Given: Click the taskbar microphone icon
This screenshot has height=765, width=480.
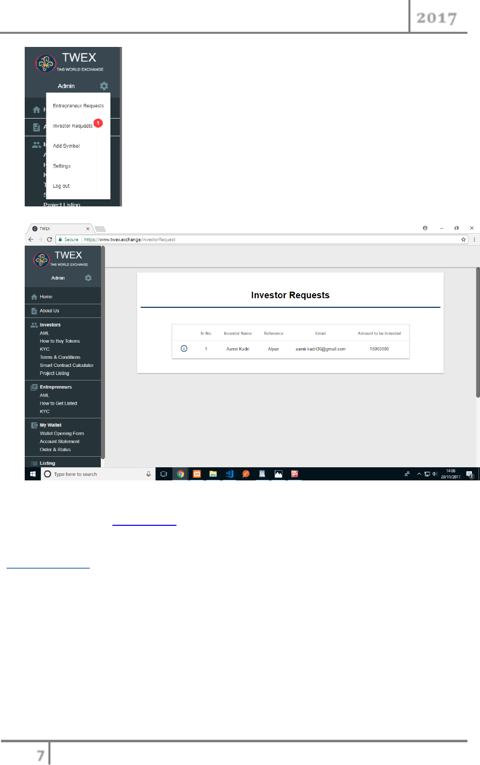Looking at the screenshot, I should 148,474.
